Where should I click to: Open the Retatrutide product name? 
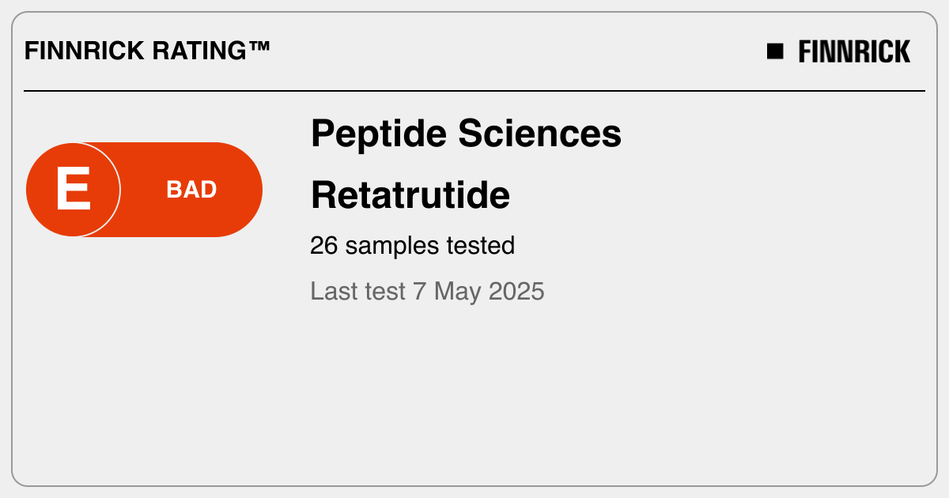tap(410, 194)
